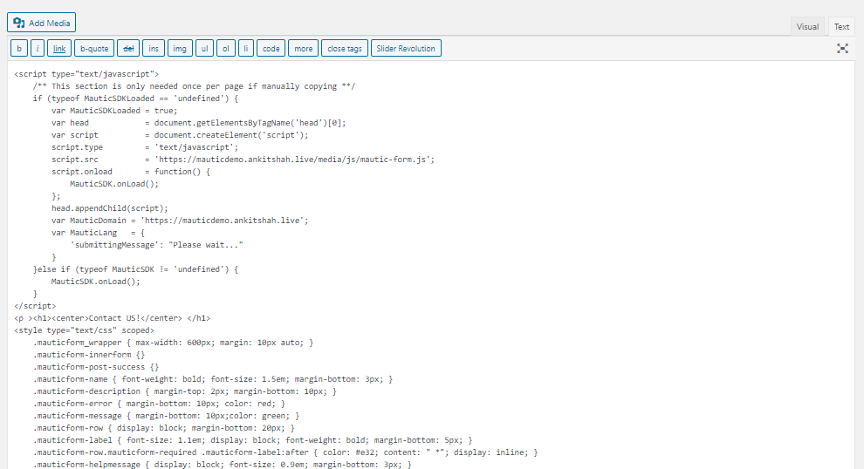Click the 'var MauticLang = {' line
This screenshot has height=469, width=864.
[98, 233]
